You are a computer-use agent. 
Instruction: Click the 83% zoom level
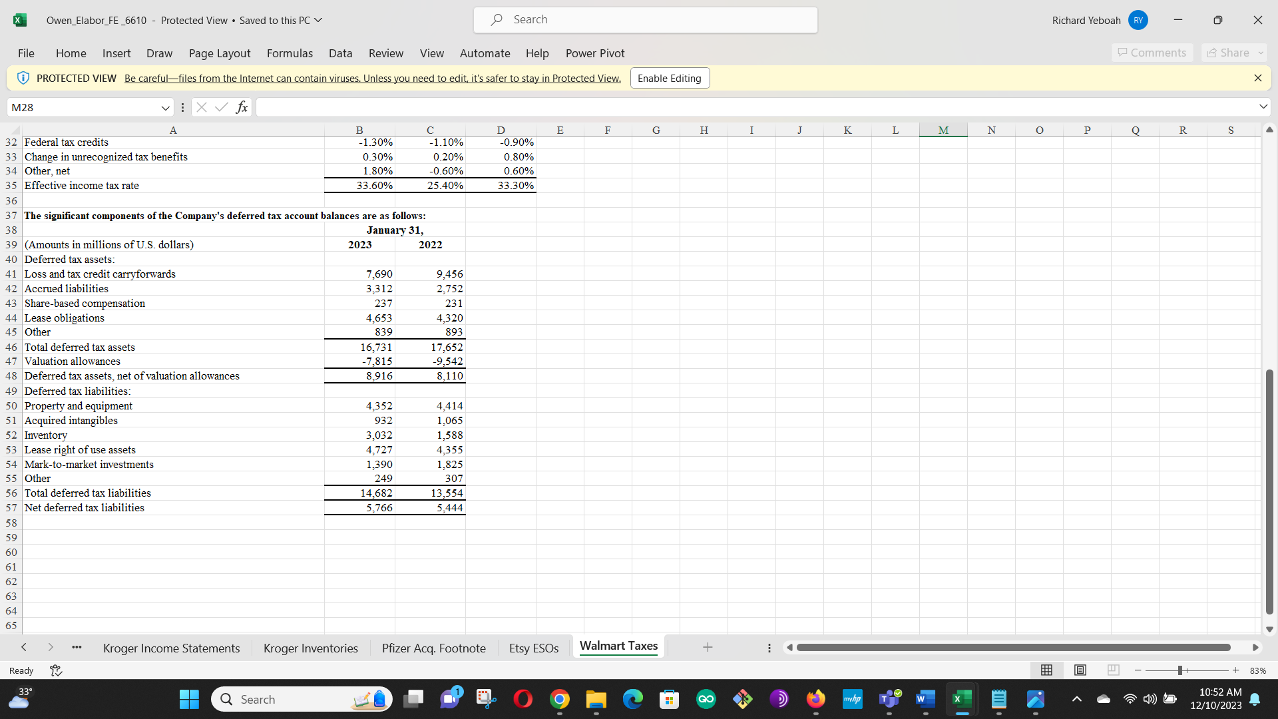tap(1257, 670)
